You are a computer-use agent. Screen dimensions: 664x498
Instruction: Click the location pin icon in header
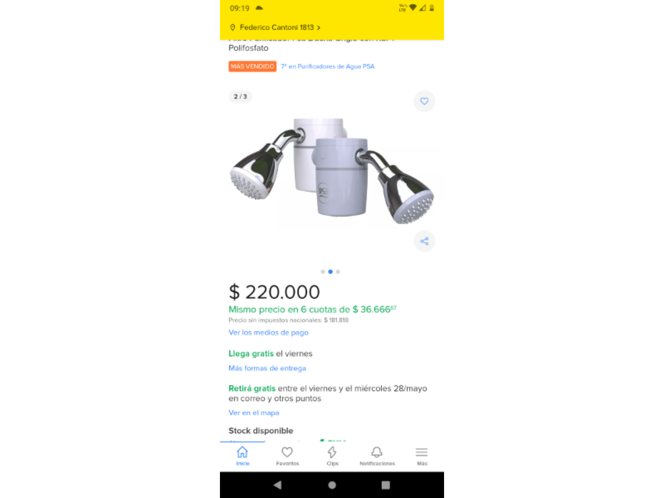(232, 27)
